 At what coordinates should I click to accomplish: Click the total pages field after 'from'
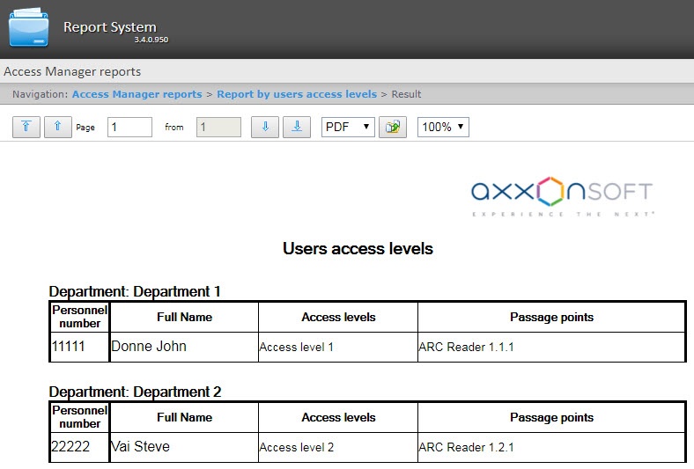coord(218,127)
